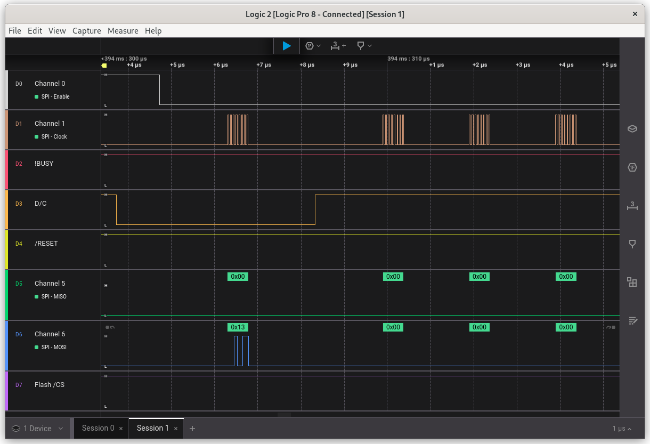Start capture with the blue play button

point(287,46)
